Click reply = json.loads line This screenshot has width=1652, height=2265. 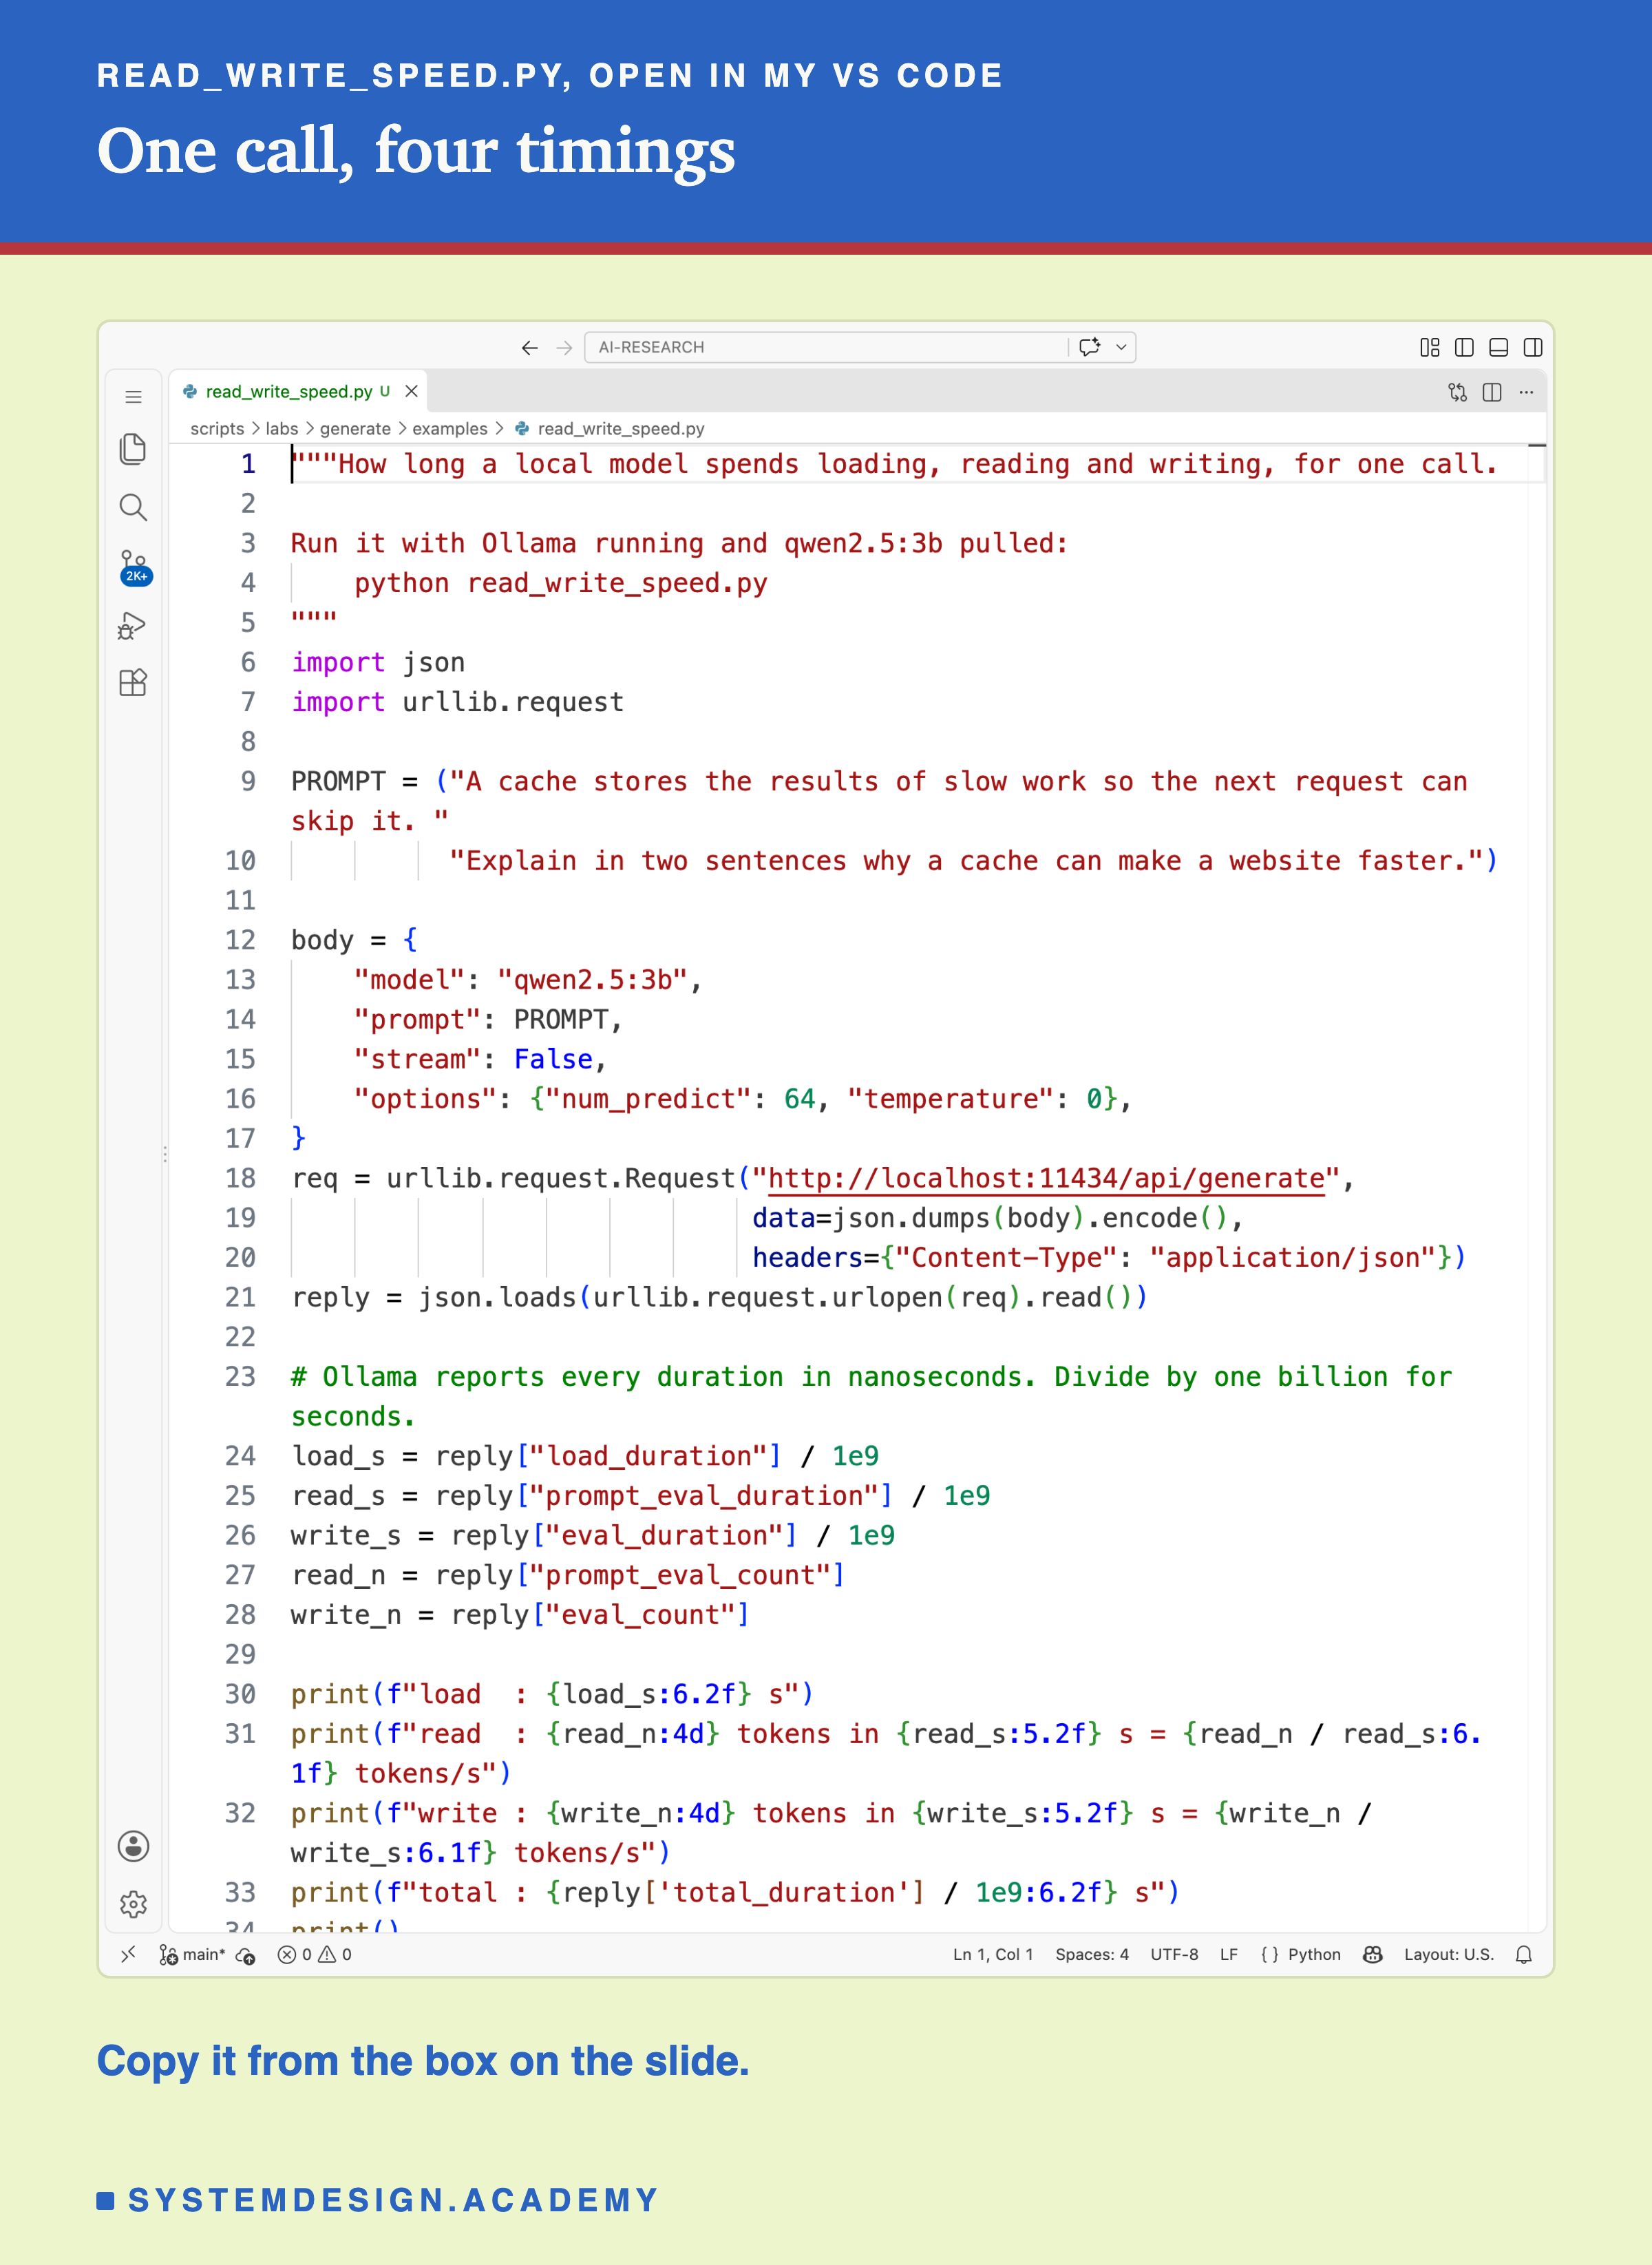(719, 1298)
